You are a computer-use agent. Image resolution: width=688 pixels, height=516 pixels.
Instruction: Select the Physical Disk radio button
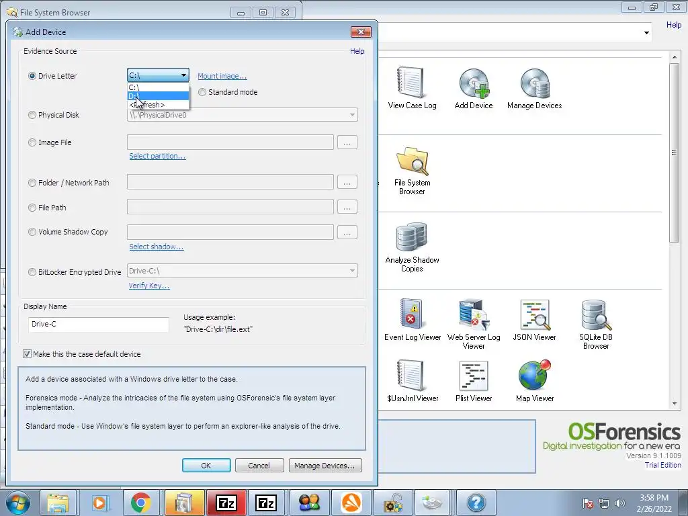(x=32, y=115)
